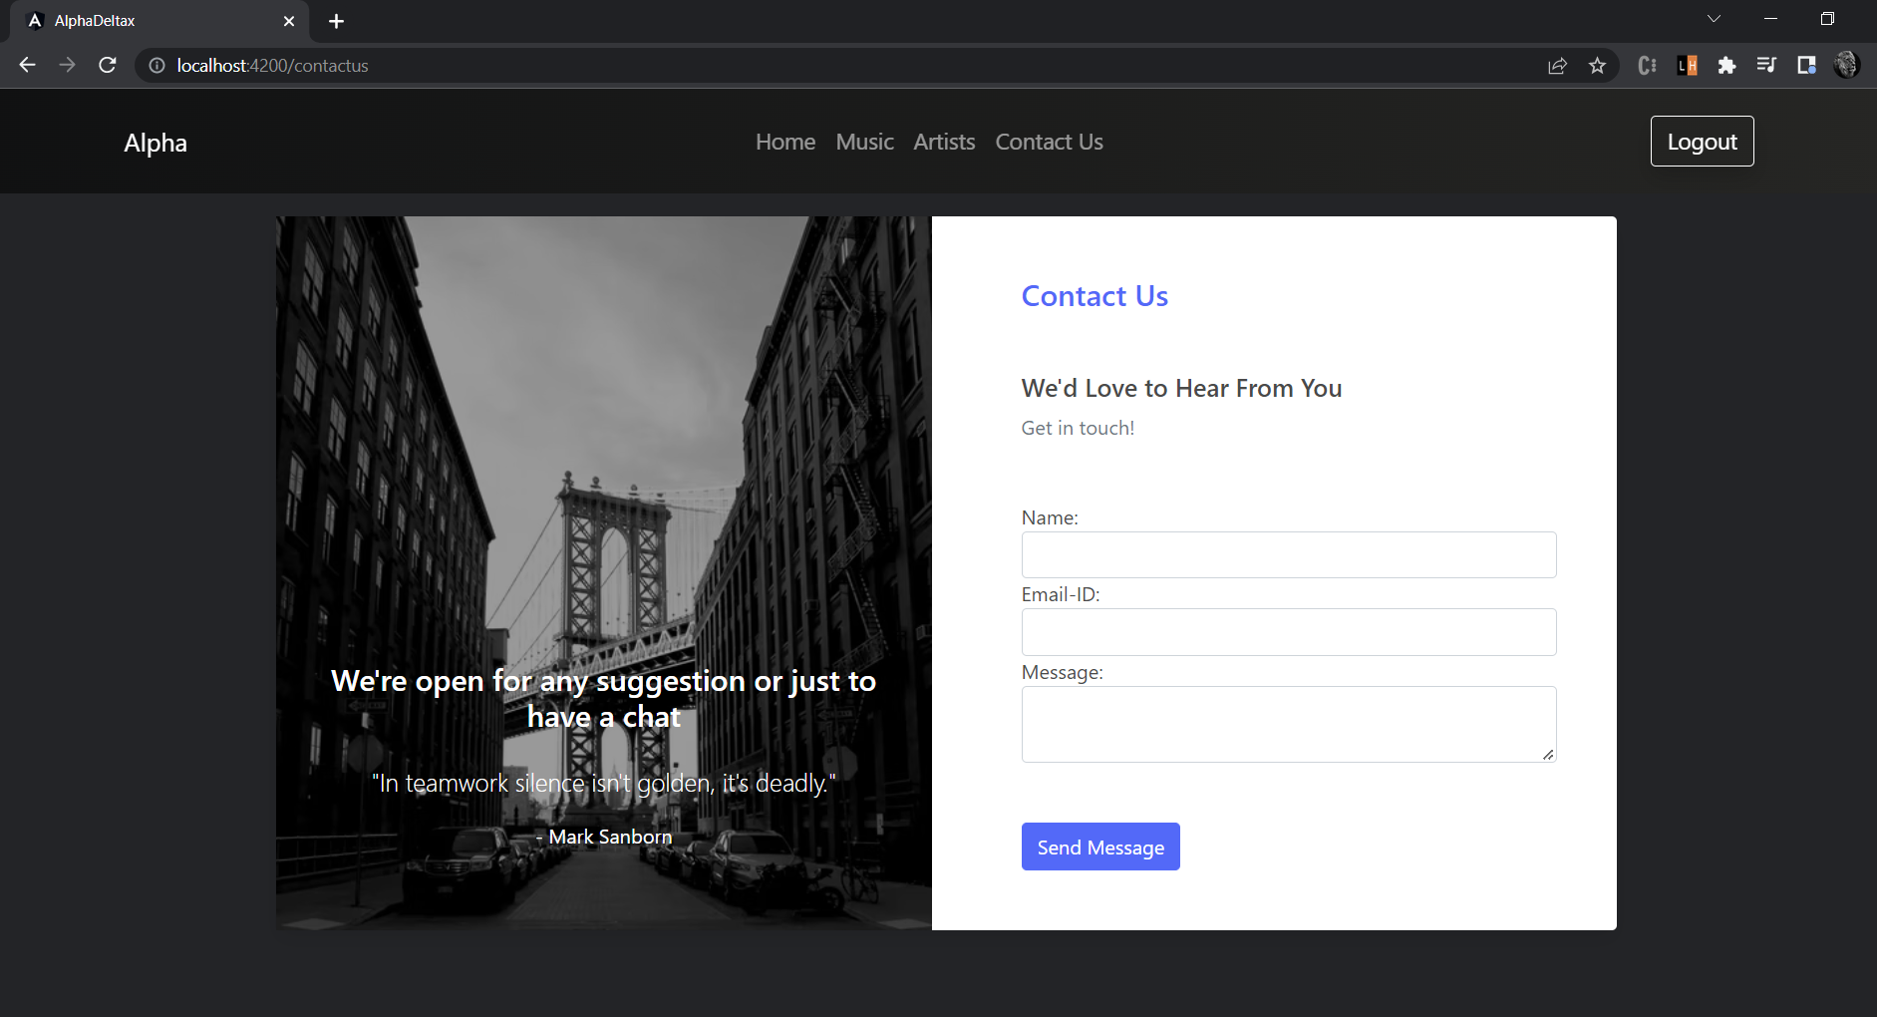Screen dimensions: 1877x1017
Task: Open the Home nav link
Action: coord(785,142)
